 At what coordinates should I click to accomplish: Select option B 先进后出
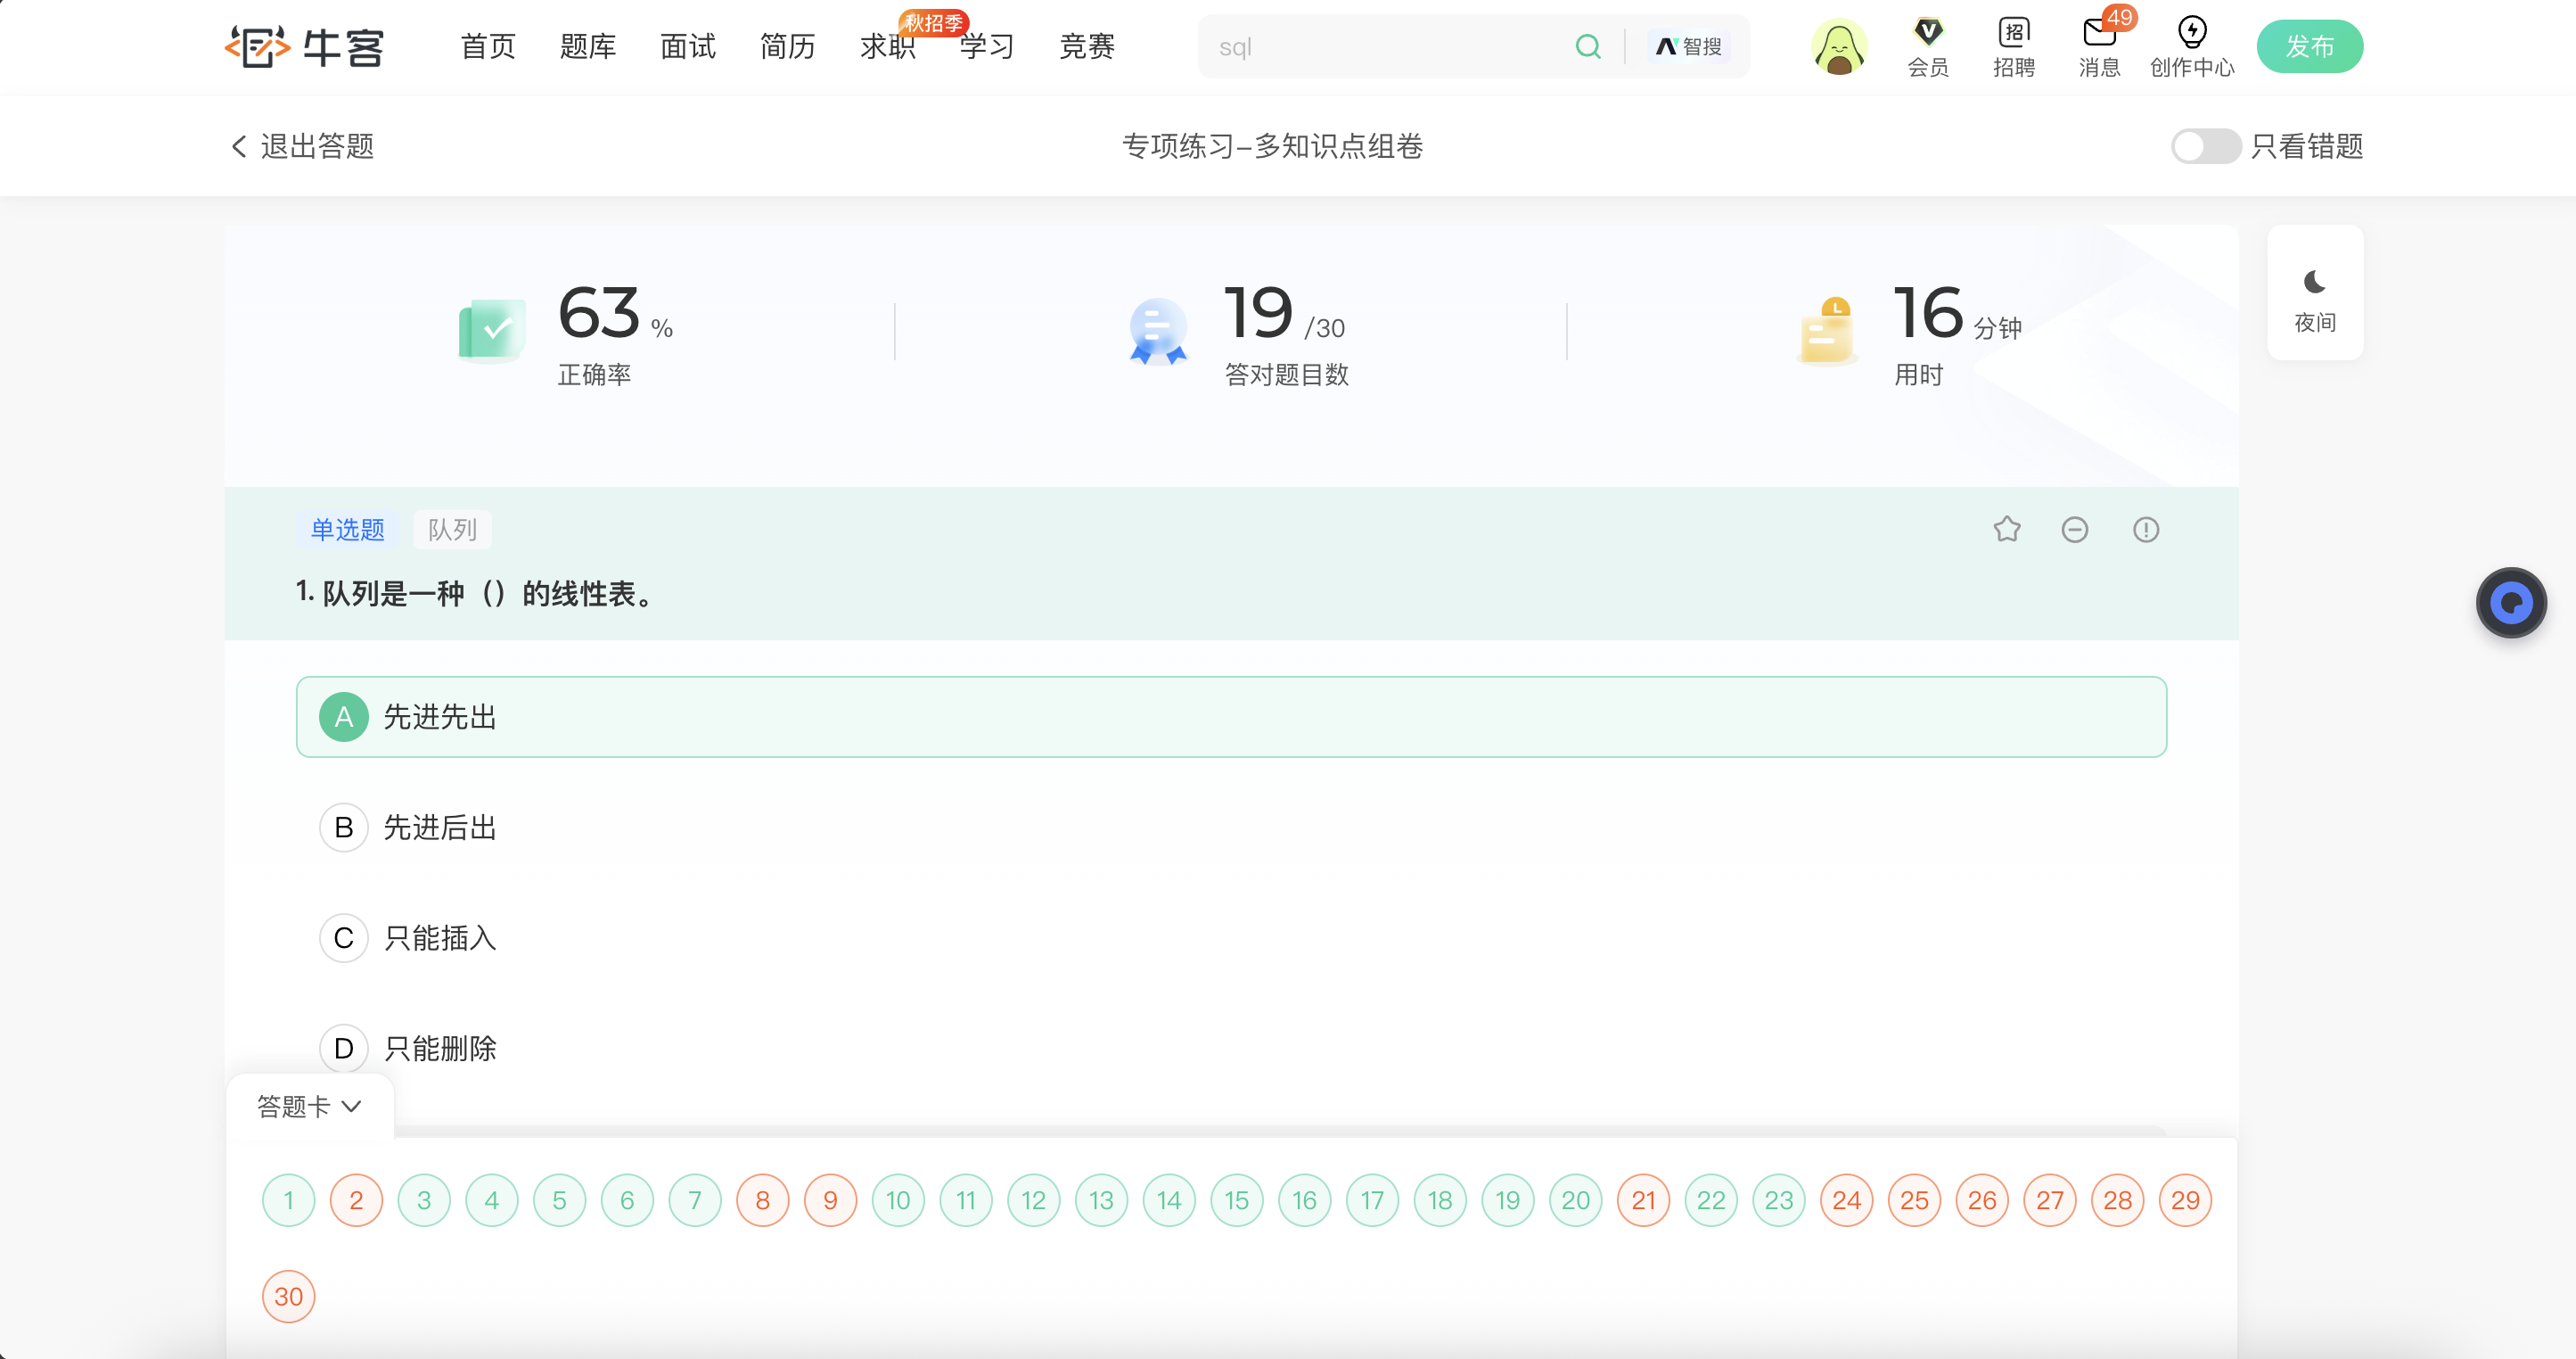(x=1231, y=827)
